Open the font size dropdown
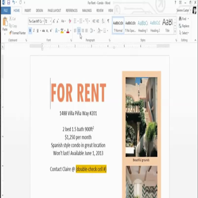Image resolution: width=198 pixels, height=198 pixels. tap(50, 21)
